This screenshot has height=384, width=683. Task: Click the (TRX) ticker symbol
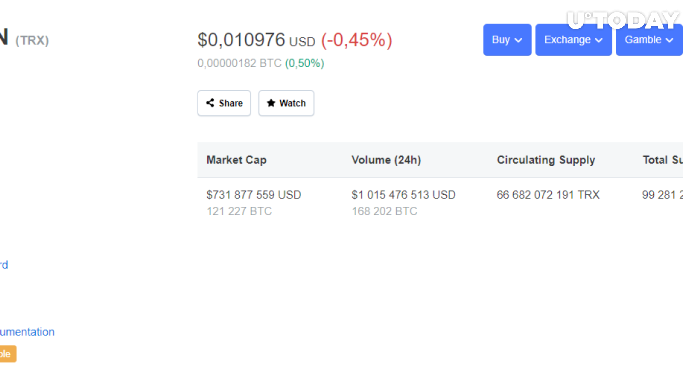coord(32,41)
